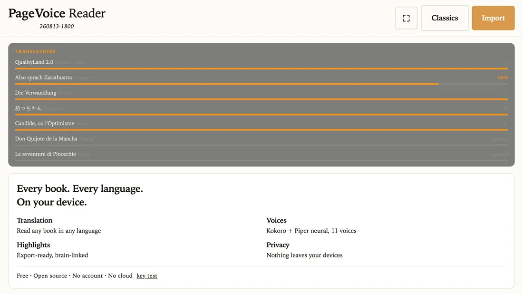Toggle fullscreen with the expand icon
Viewport: 523px width, 294px height.
pos(406,18)
